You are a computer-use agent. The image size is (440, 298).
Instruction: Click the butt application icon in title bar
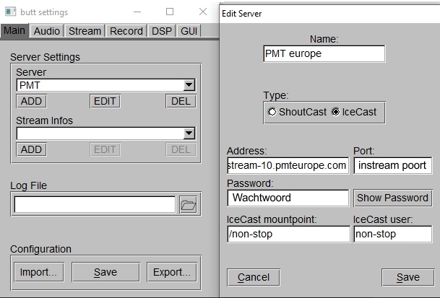[x=11, y=12]
